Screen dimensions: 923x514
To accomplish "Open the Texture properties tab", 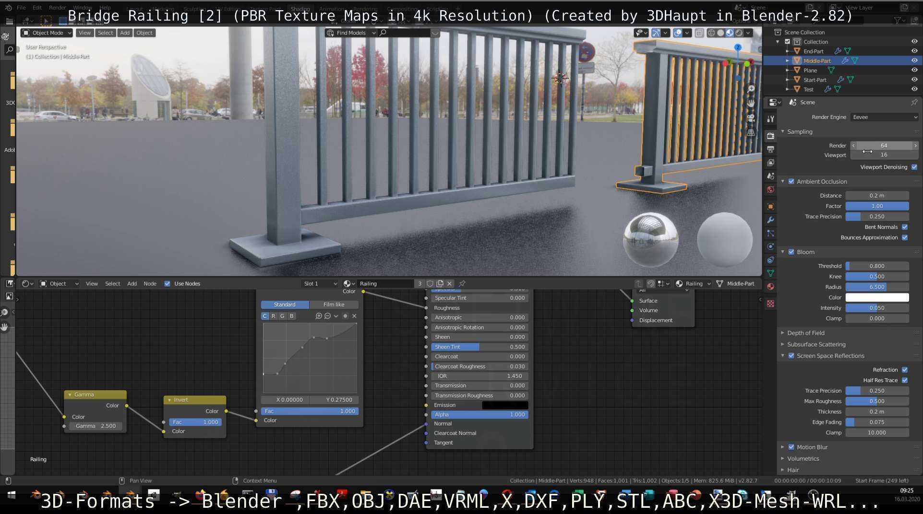I will [770, 304].
